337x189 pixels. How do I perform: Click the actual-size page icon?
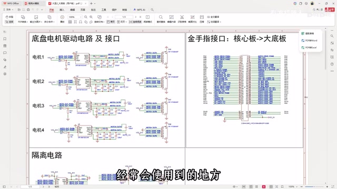click(x=70, y=22)
